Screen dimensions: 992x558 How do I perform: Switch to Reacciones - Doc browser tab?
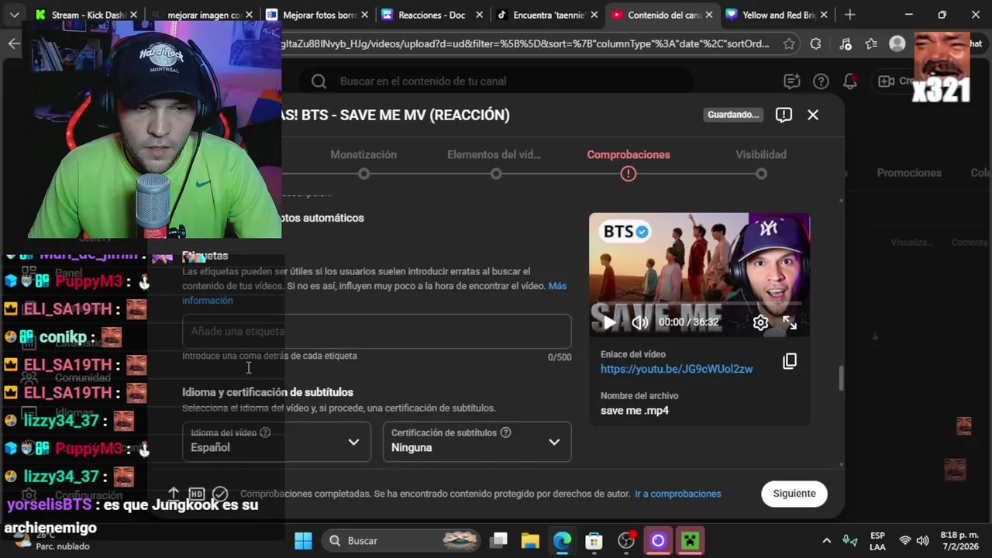[432, 15]
